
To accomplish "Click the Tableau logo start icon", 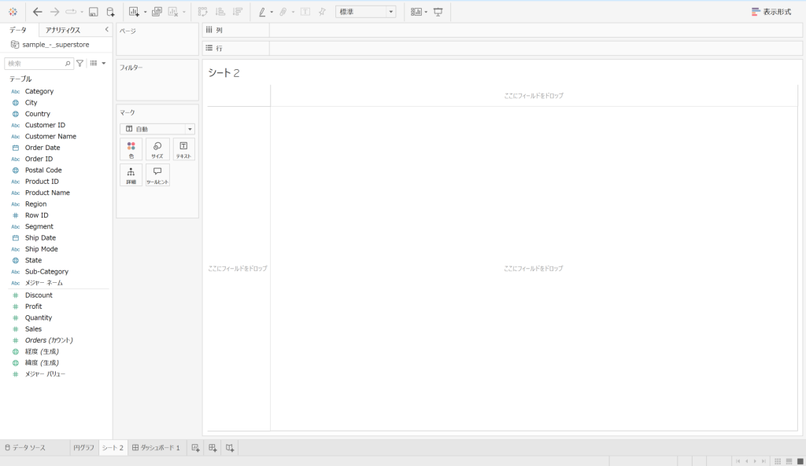I will pyautogui.click(x=13, y=12).
